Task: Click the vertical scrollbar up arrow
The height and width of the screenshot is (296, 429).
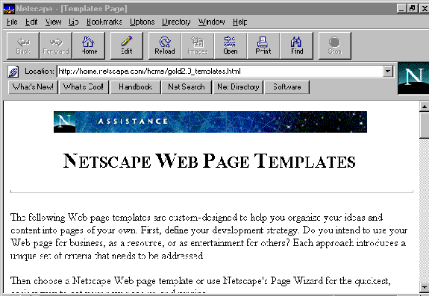Action: pyautogui.click(x=424, y=107)
